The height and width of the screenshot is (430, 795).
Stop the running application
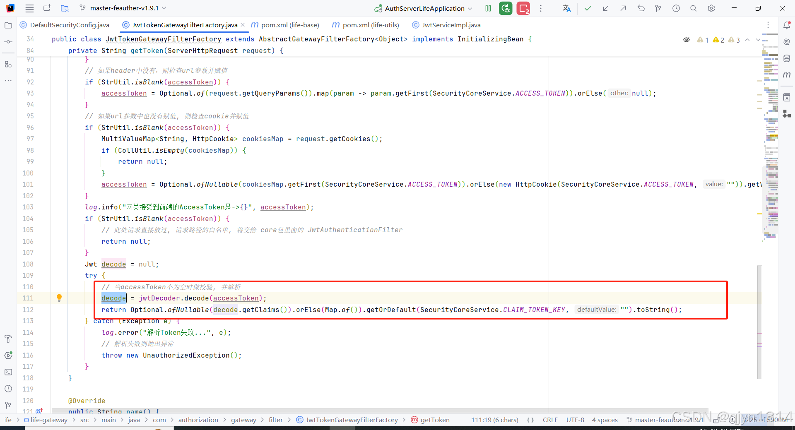coord(523,8)
